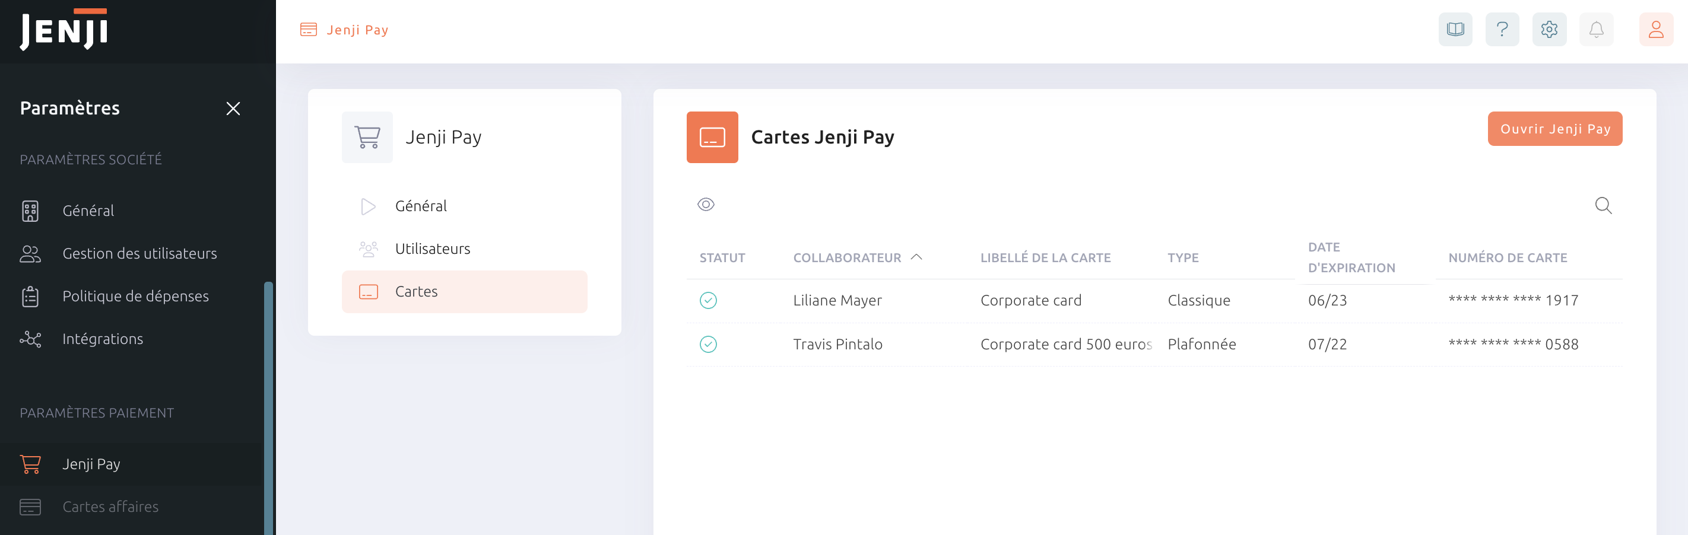Click the Gestion des utilisateurs people icon
The width and height of the screenshot is (1688, 535).
[30, 254]
